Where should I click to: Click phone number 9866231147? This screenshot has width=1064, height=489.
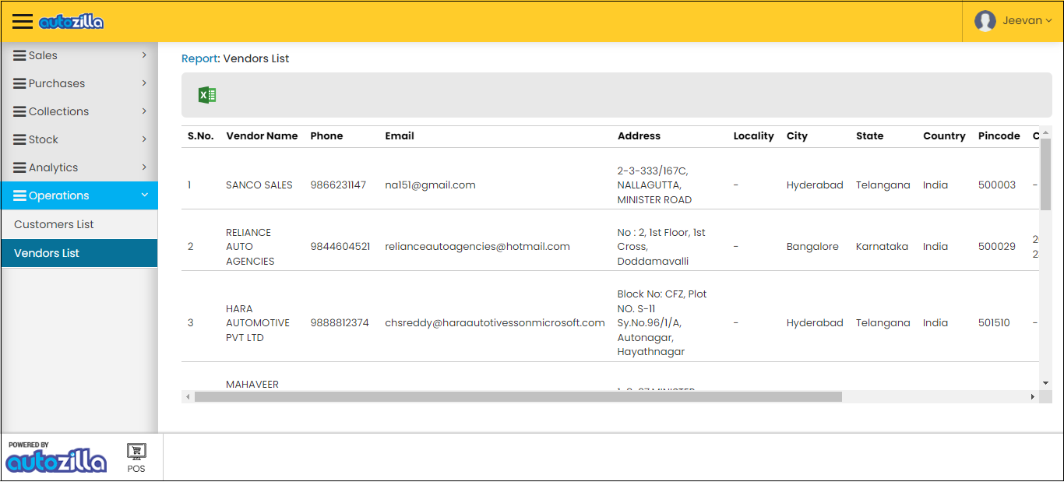click(x=338, y=185)
